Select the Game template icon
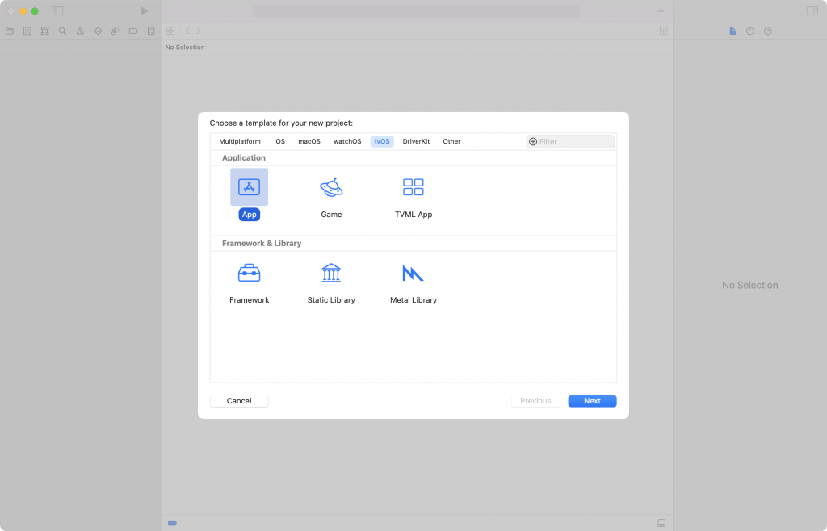This screenshot has height=531, width=827. (x=331, y=187)
